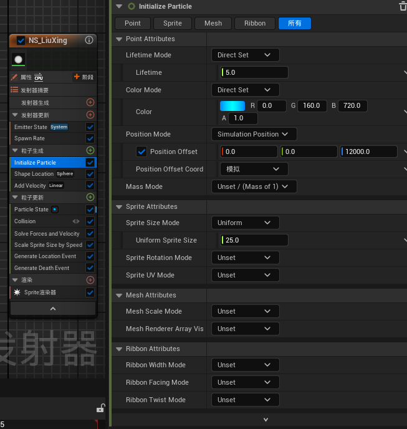
Task: Open the 发射器摘要 emitter summary row
Action: (53, 90)
